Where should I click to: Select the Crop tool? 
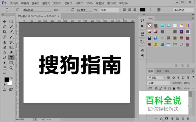tap(5, 32)
